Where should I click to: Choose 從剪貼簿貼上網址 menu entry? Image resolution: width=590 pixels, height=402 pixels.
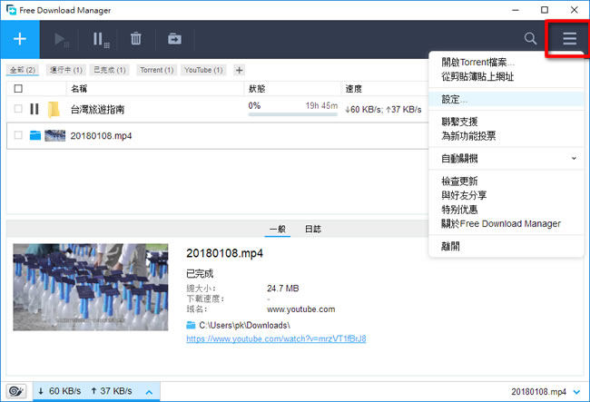[506, 77]
